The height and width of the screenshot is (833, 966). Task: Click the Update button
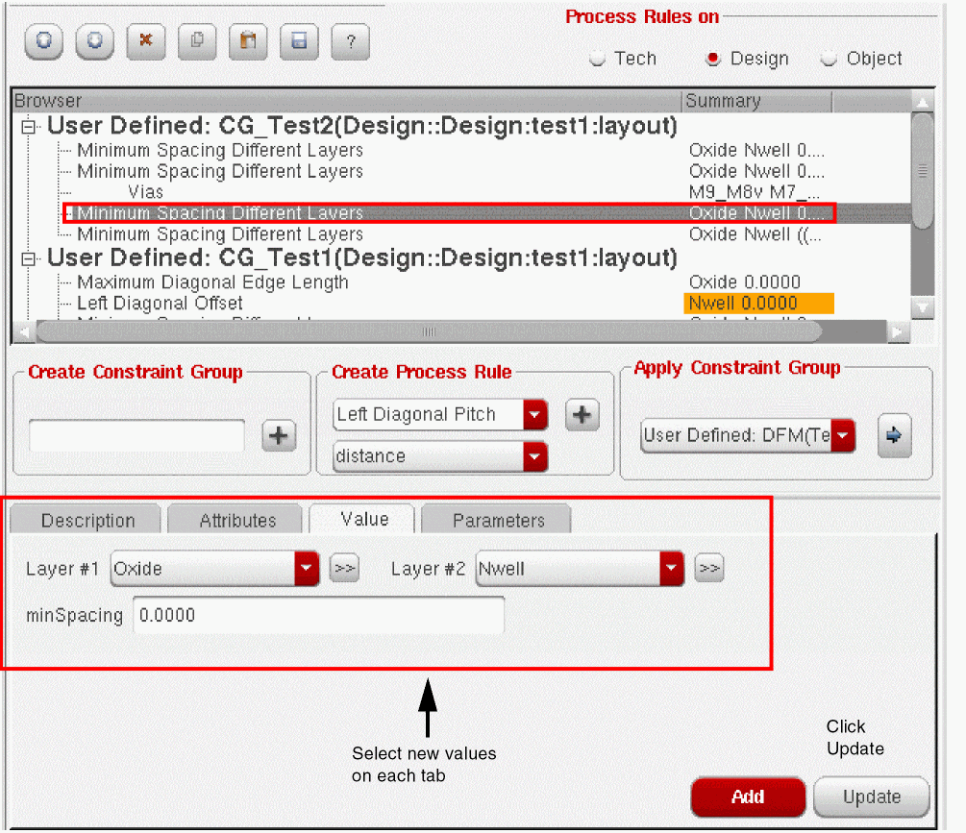point(872,796)
